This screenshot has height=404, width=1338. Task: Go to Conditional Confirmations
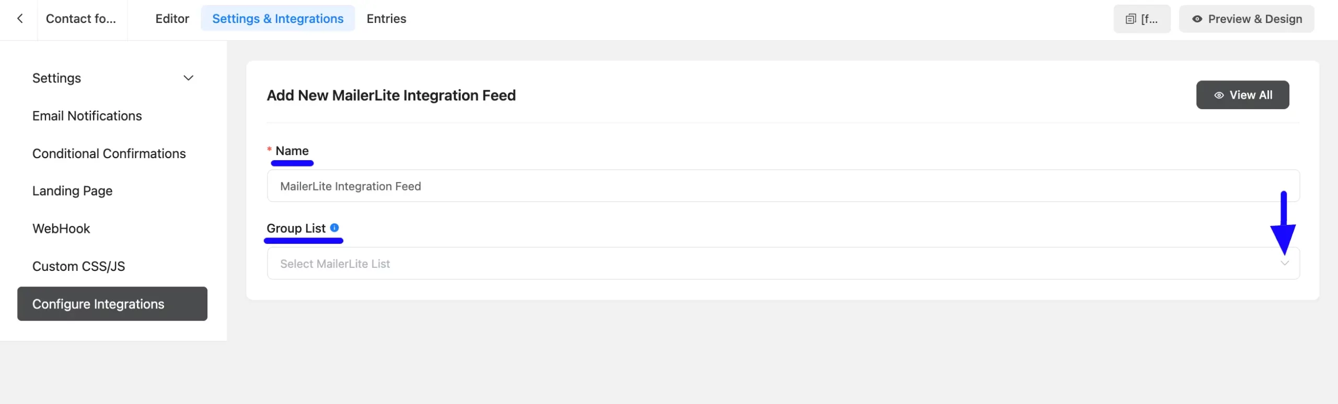(x=109, y=153)
